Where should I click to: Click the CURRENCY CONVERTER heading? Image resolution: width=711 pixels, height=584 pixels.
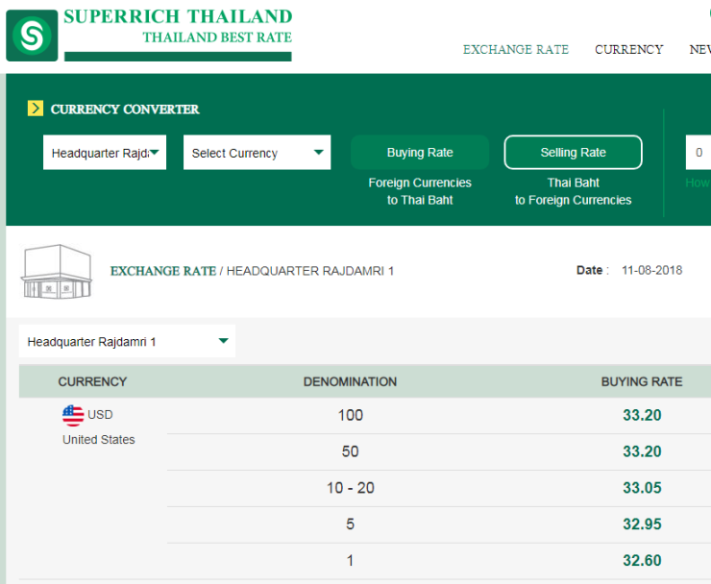point(125,109)
